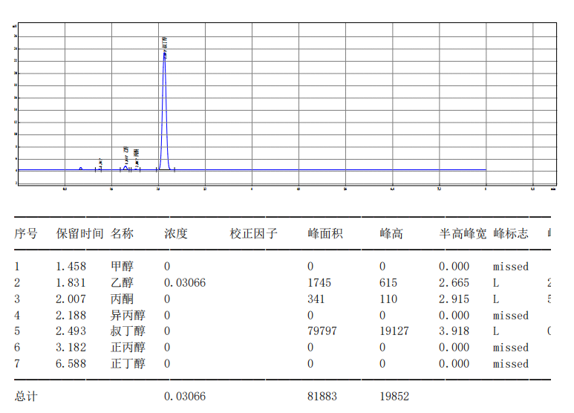Select the 甲醇 row name cell
The height and width of the screenshot is (413, 574).
click(122, 267)
